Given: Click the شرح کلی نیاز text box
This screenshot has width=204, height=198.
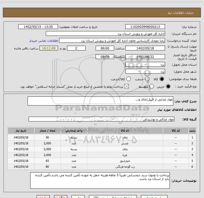Looking at the screenshot, I should (x=100, y=101).
